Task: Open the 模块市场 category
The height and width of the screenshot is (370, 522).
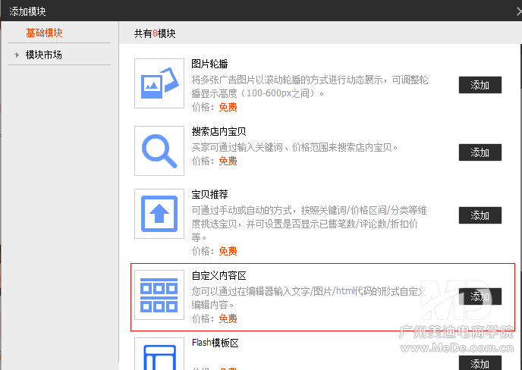Action: [x=43, y=55]
